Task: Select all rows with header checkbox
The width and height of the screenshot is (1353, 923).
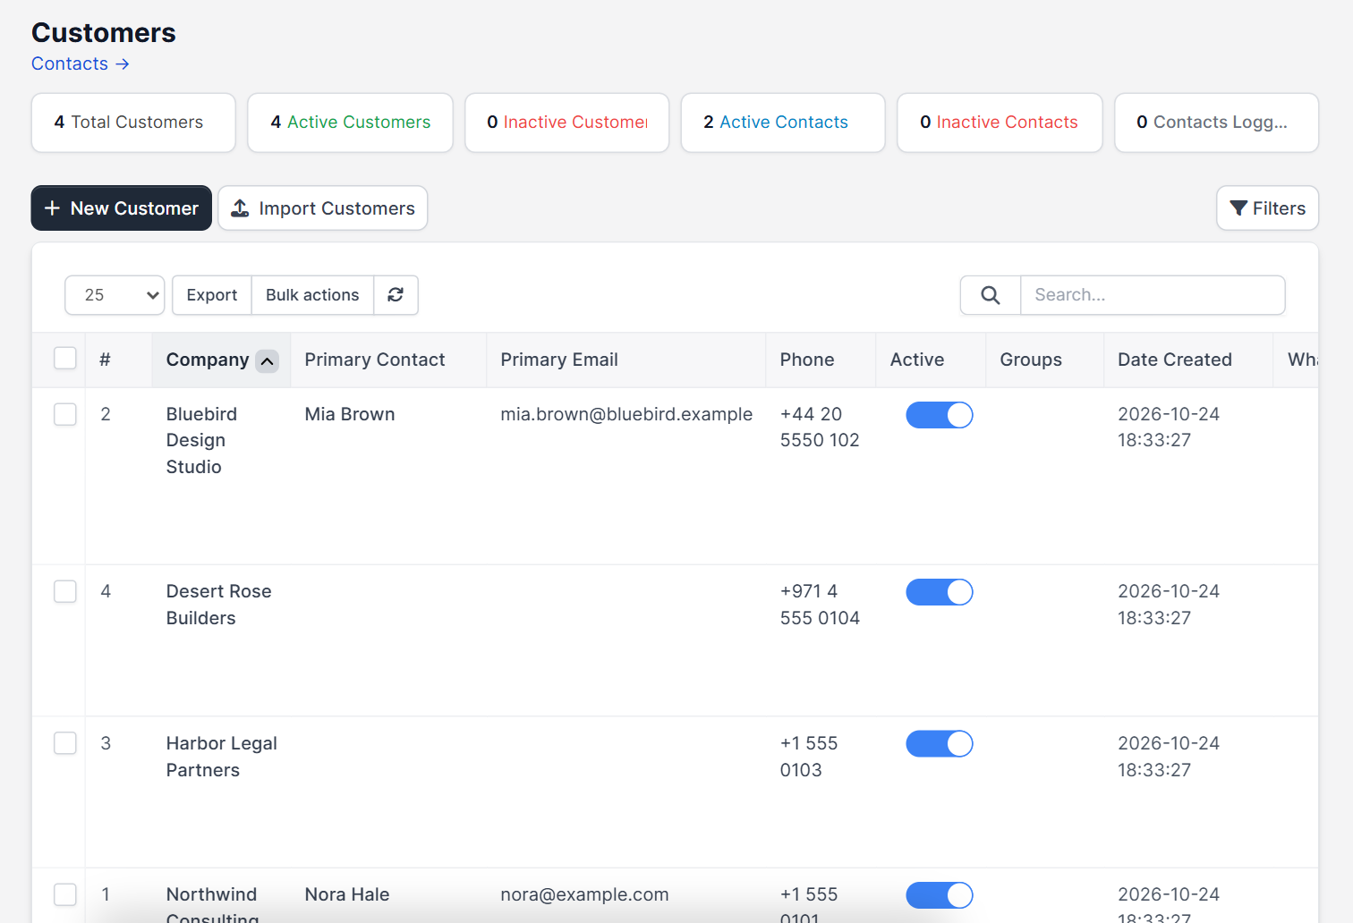Action: pos(65,359)
